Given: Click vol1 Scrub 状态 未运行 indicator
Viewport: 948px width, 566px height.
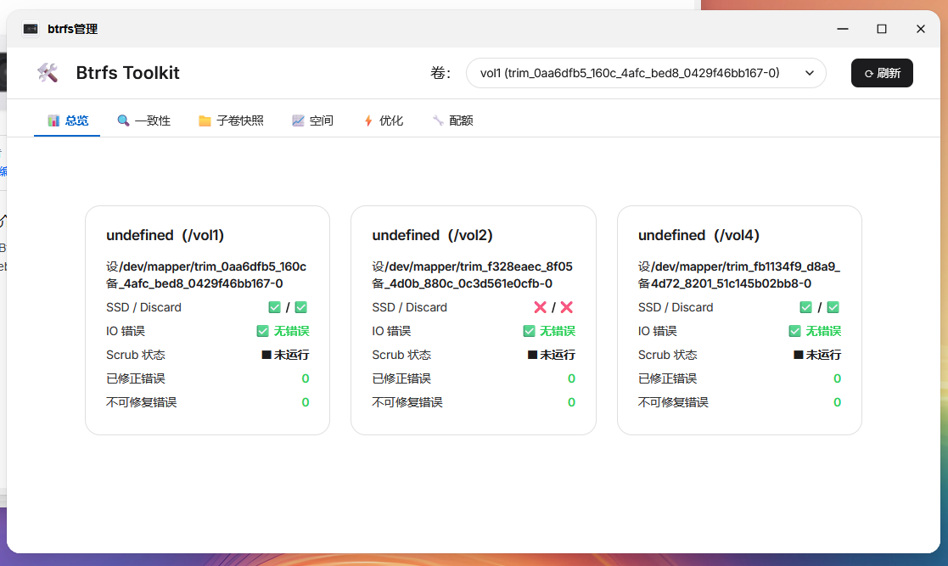Looking at the screenshot, I should [285, 355].
